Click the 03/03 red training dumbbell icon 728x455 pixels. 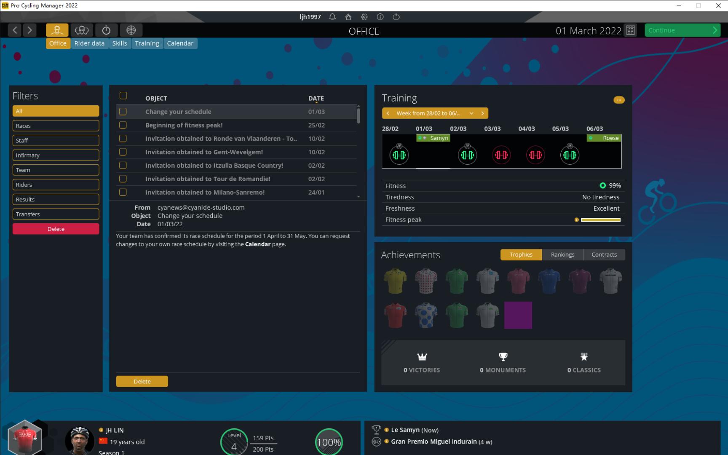click(501, 155)
